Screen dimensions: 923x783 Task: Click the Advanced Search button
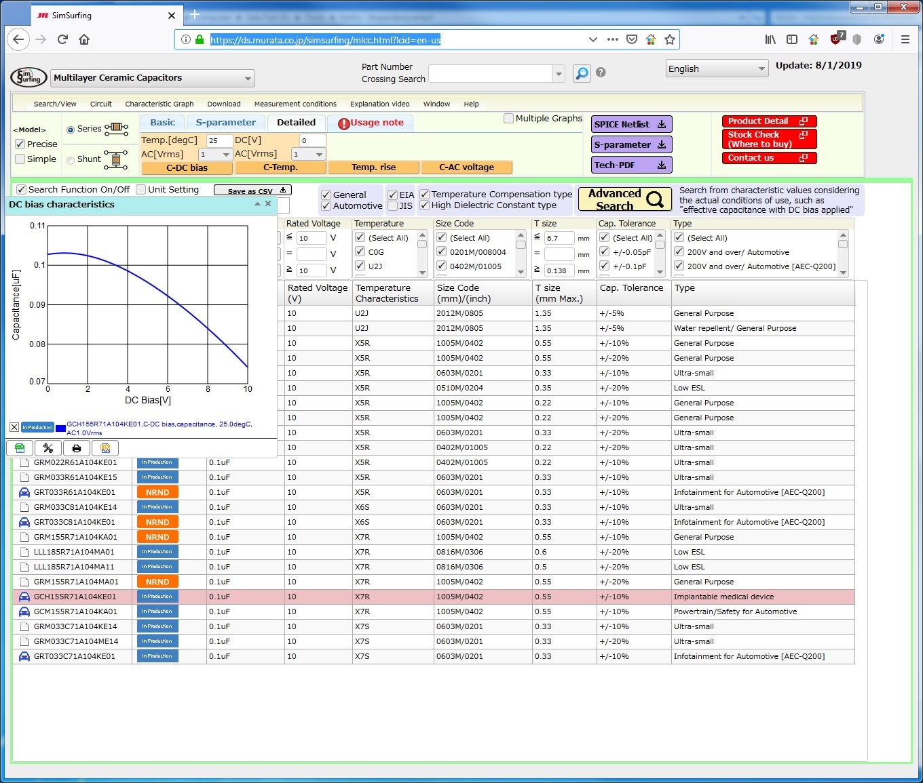pos(625,199)
